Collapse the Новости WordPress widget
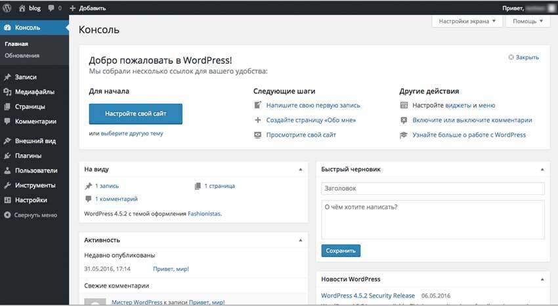 click(542, 280)
